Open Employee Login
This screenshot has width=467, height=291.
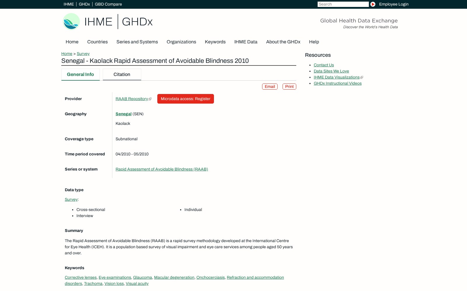pos(394,4)
